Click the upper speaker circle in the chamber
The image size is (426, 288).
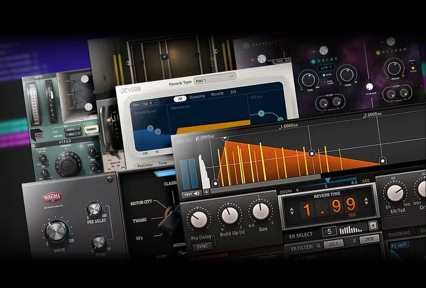point(85,79)
